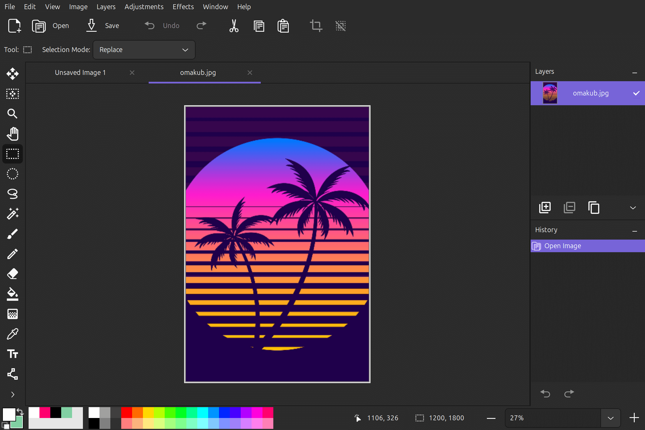Screen dimensions: 645x430
Task: Select the Move Selected tool
Action: [x=13, y=74]
